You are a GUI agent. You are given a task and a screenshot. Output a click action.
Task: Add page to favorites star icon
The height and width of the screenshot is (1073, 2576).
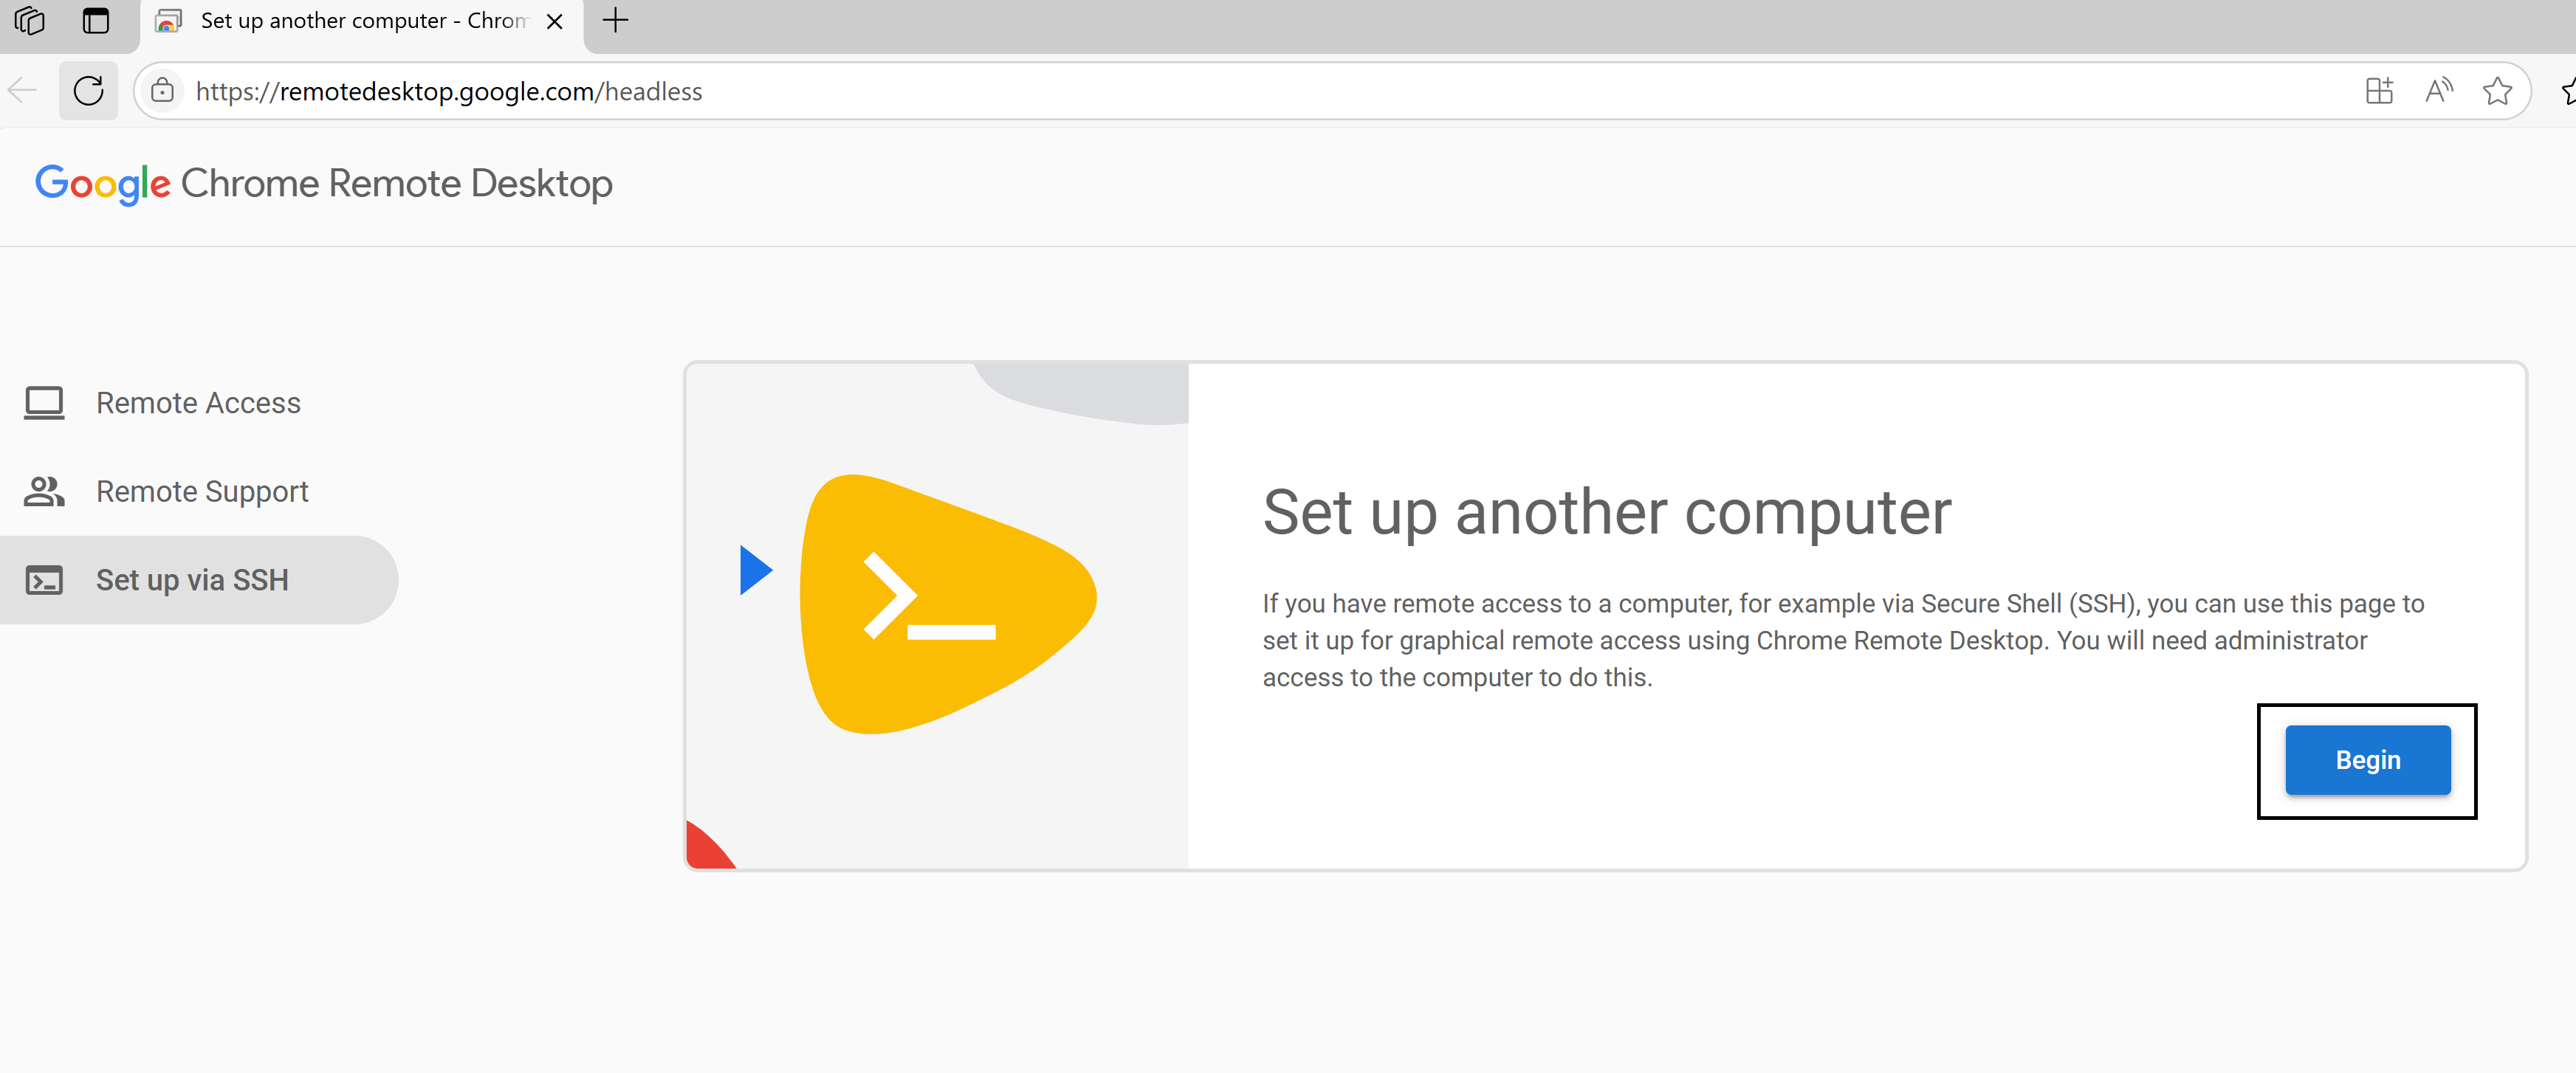(2496, 91)
